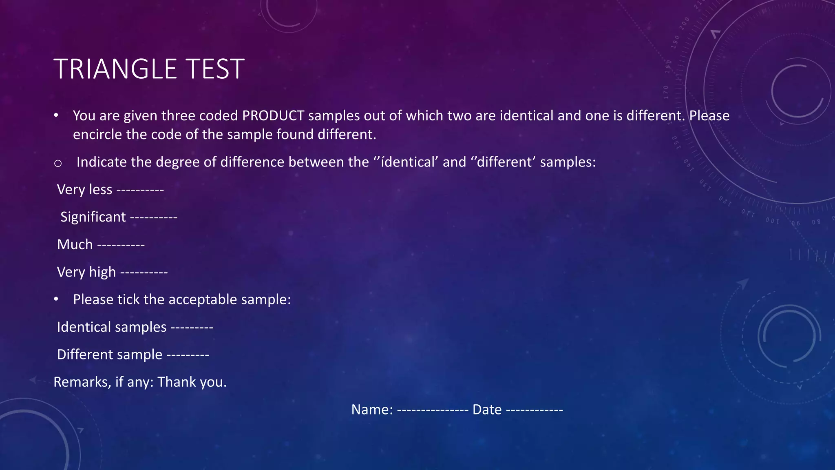Click the dashed blank after 'Date'
The height and width of the screenshot is (470, 835).
[x=534, y=410]
